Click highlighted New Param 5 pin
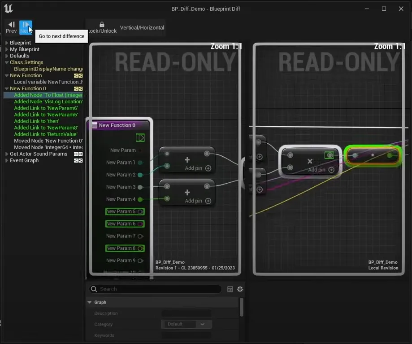Screen dimensions: 412x344 (x=125, y=212)
